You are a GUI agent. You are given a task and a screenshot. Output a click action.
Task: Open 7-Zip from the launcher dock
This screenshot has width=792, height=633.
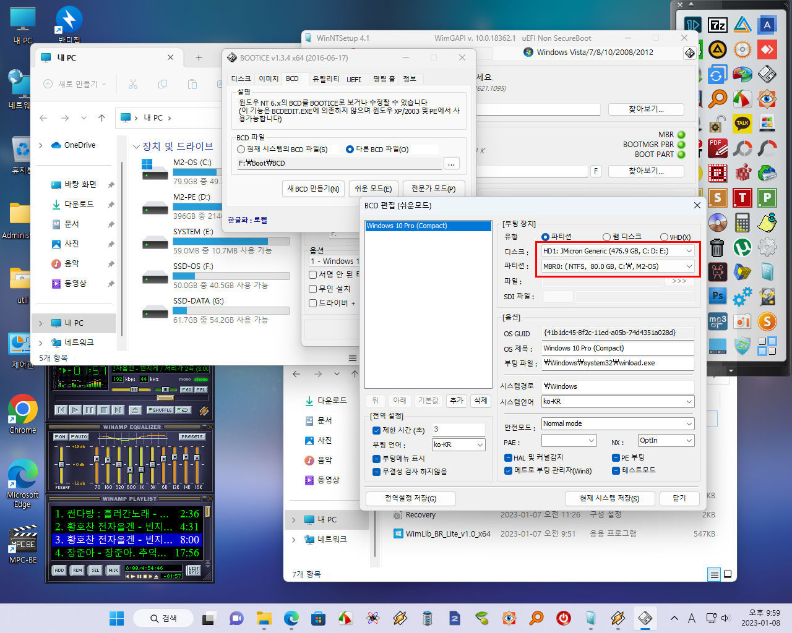(717, 25)
